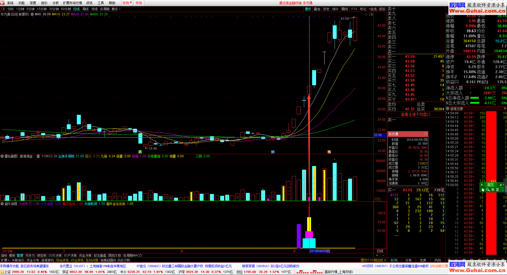Click 历史 toolbar button

pos(326,9)
